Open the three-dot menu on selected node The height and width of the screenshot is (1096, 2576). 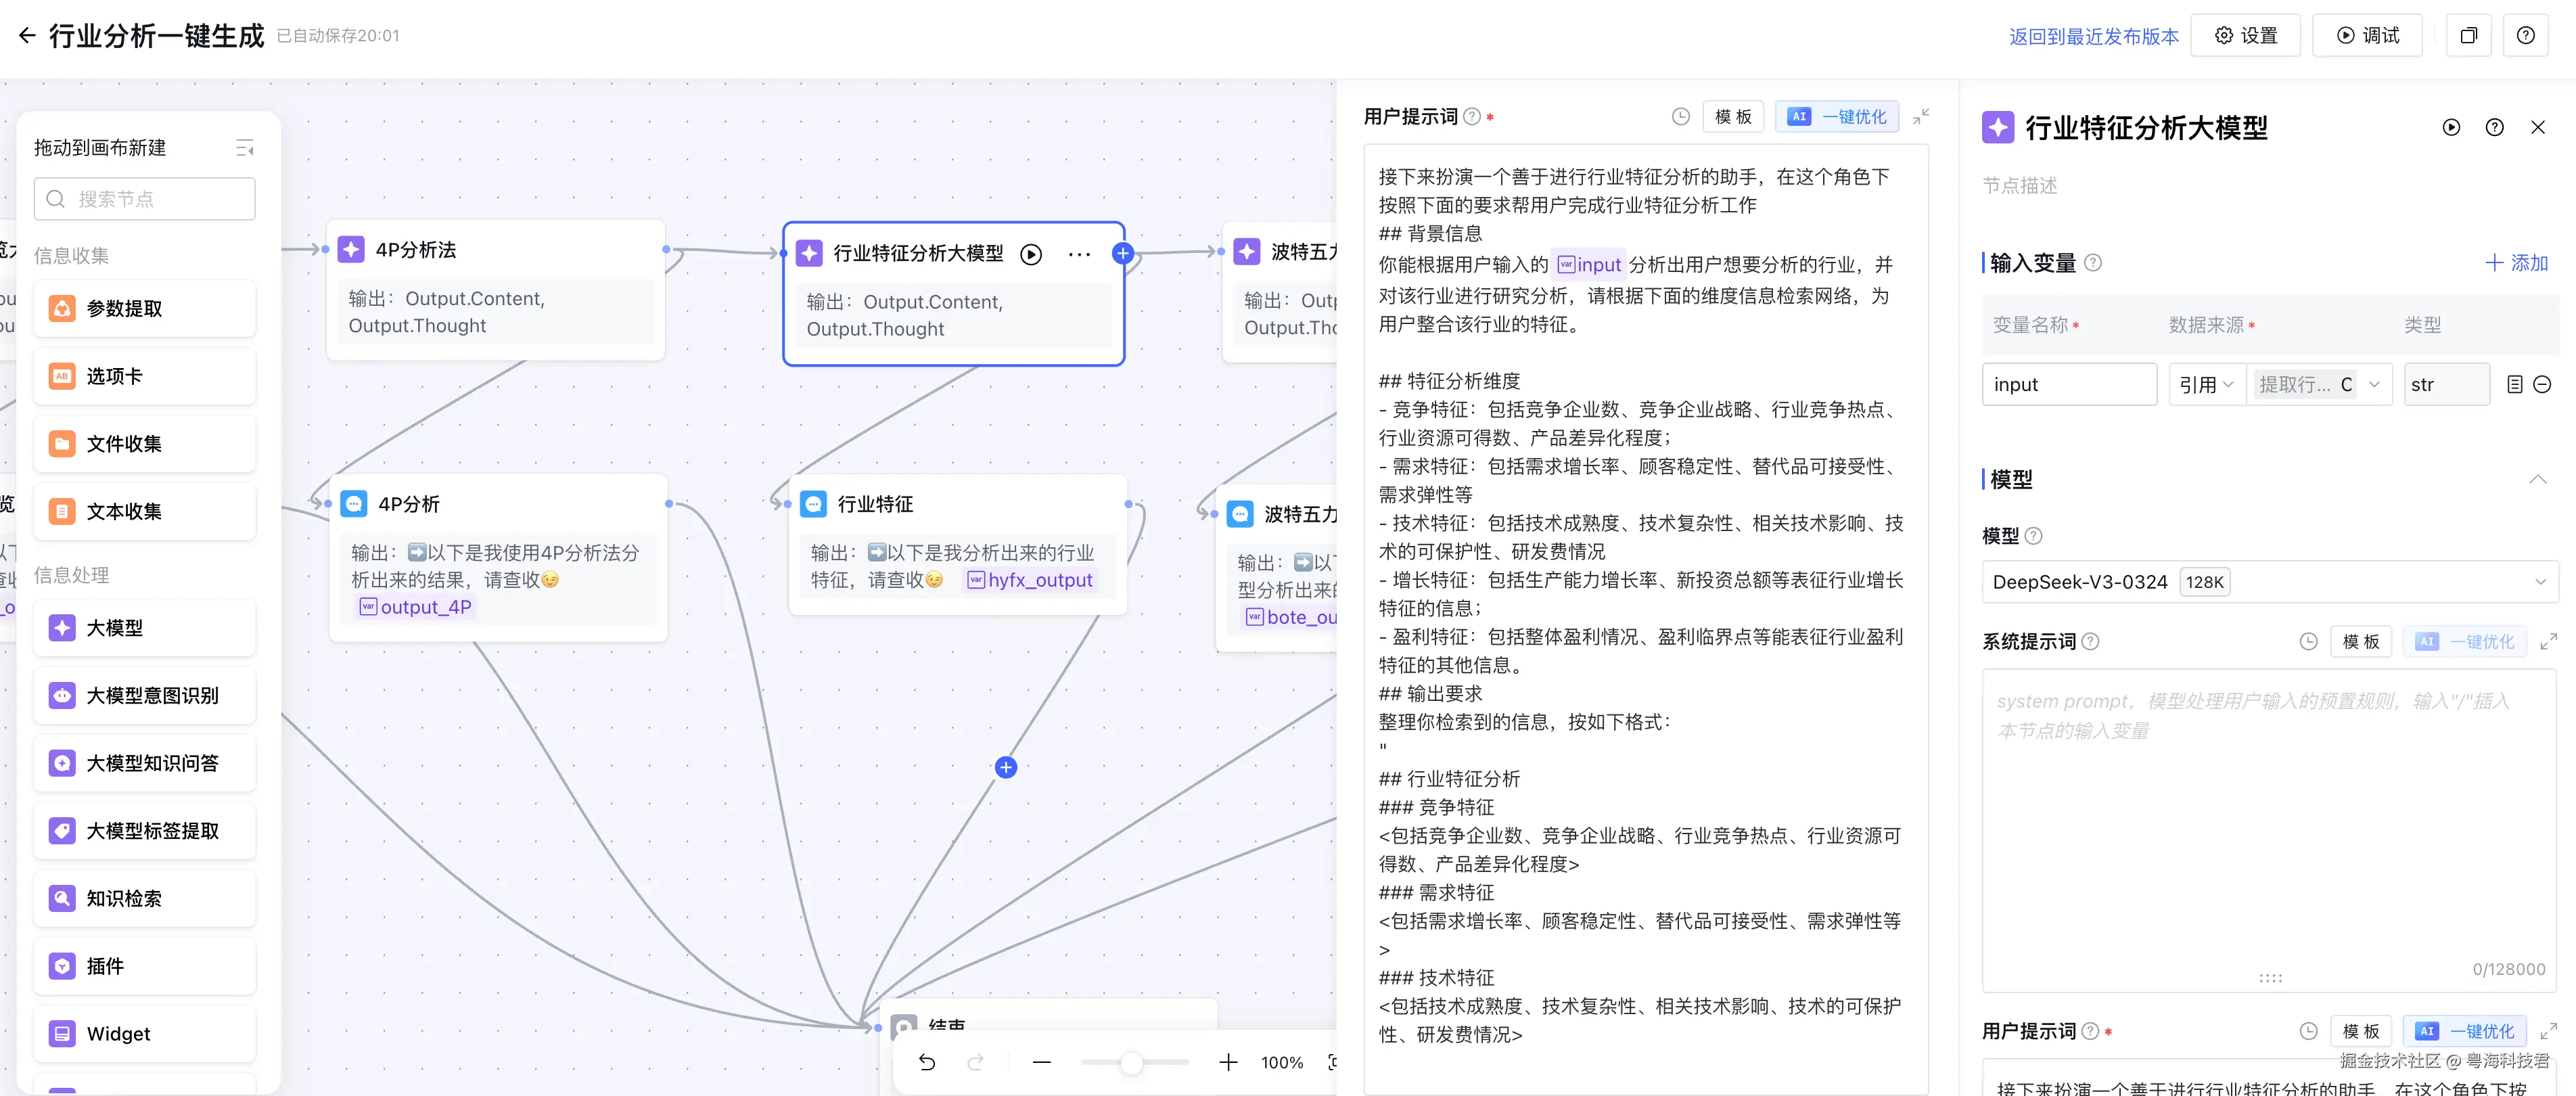coord(1079,254)
